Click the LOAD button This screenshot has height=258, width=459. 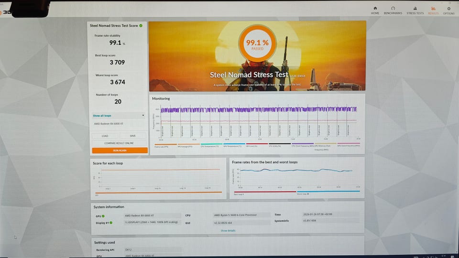(105, 136)
